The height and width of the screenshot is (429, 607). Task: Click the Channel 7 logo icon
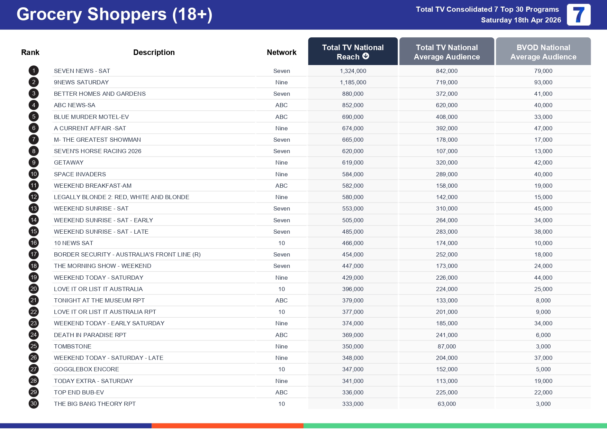(578, 15)
